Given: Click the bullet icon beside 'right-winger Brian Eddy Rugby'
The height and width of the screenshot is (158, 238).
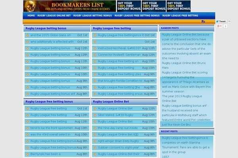Looking at the screenshot, I should coord(95,141).
